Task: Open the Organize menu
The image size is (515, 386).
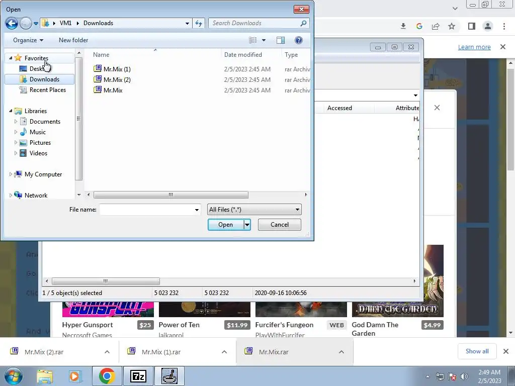Action: coord(28,40)
